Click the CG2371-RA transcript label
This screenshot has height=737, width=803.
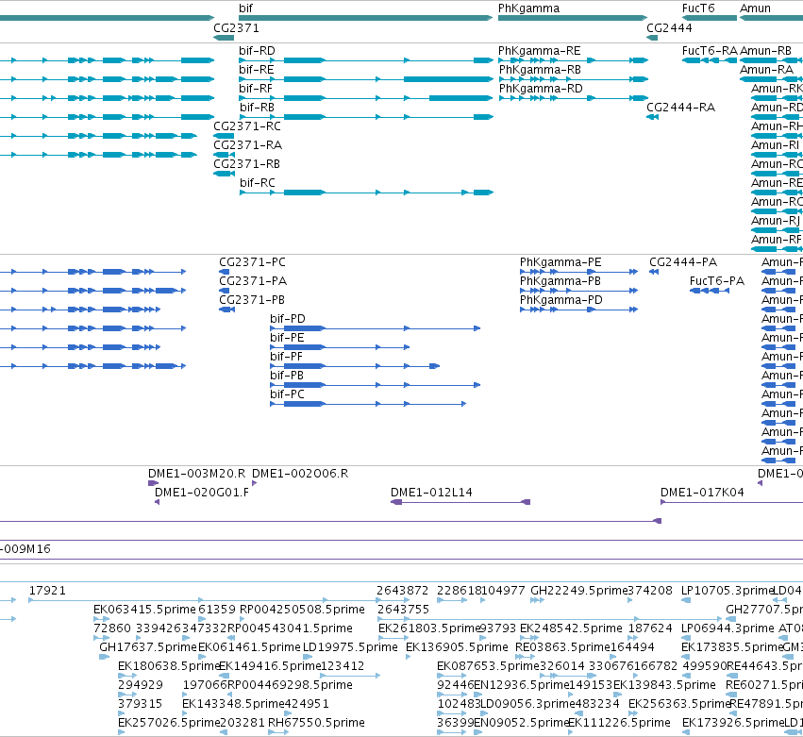(248, 145)
